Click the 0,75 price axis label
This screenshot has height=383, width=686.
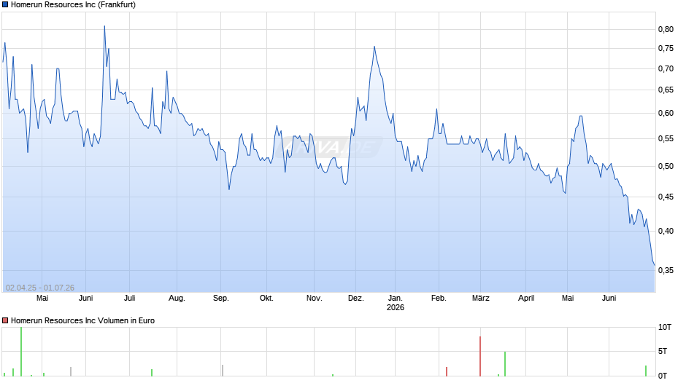(666, 49)
